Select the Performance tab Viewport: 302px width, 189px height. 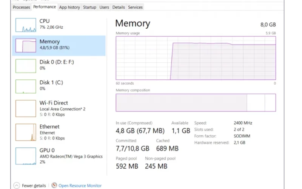coord(45,7)
